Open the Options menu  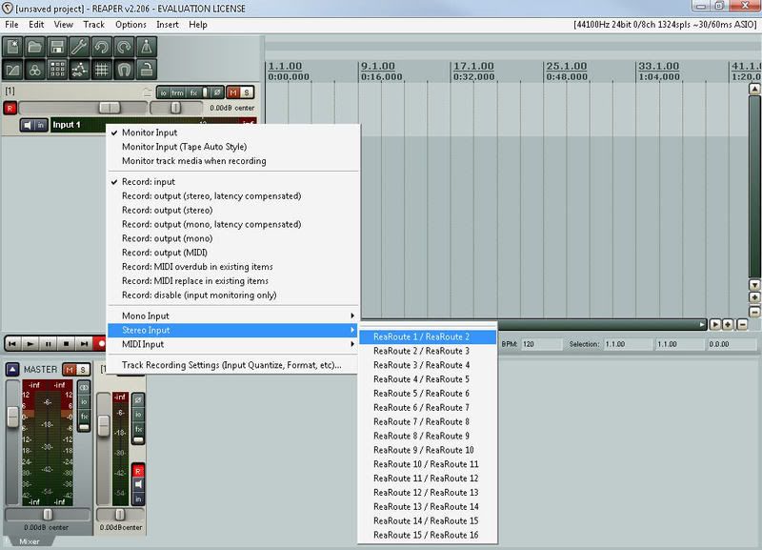tap(130, 24)
